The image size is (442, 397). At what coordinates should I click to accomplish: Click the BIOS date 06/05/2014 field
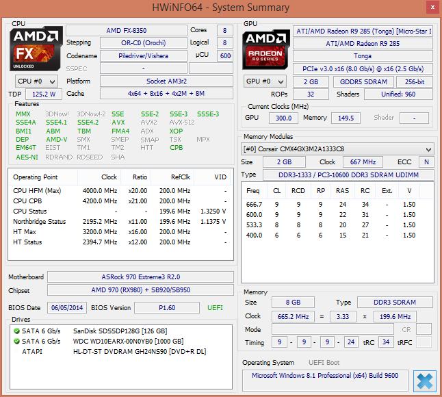coord(67,307)
